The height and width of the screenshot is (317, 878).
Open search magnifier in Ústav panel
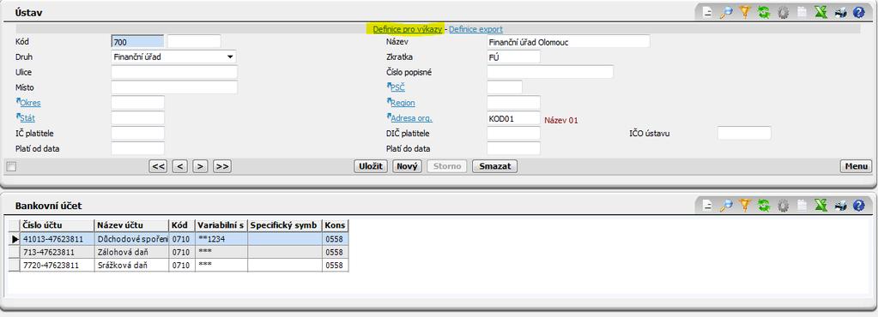pyautogui.click(x=726, y=12)
